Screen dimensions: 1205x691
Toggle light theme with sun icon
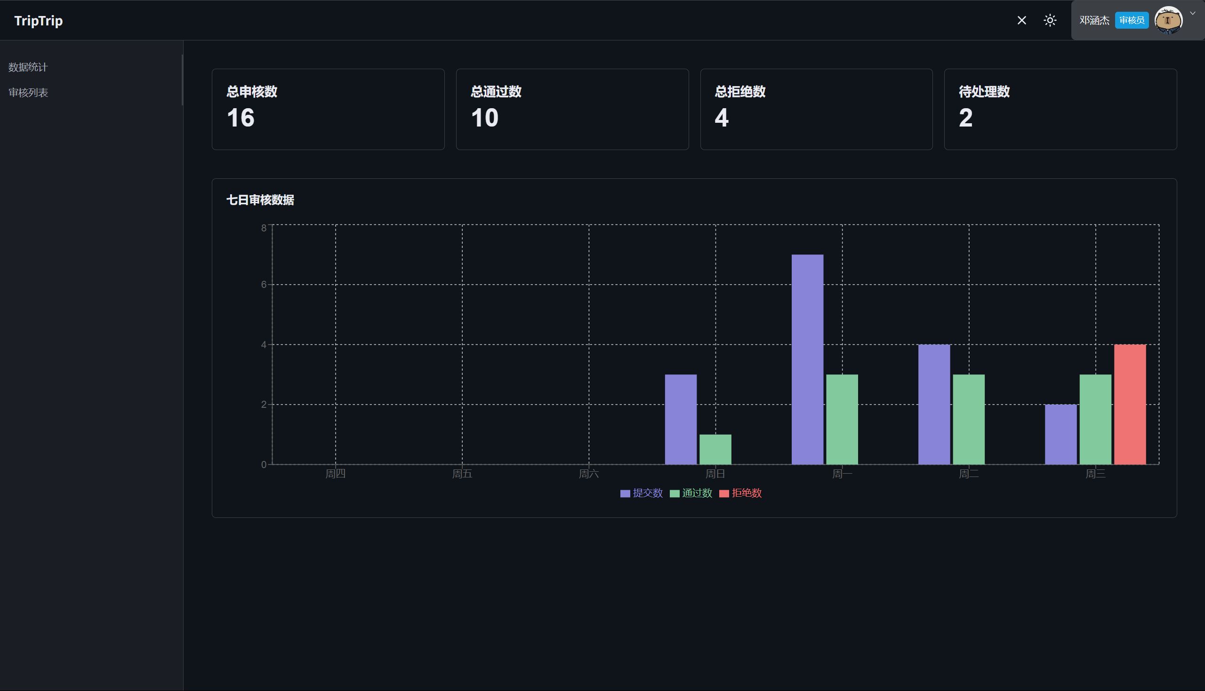pos(1050,20)
